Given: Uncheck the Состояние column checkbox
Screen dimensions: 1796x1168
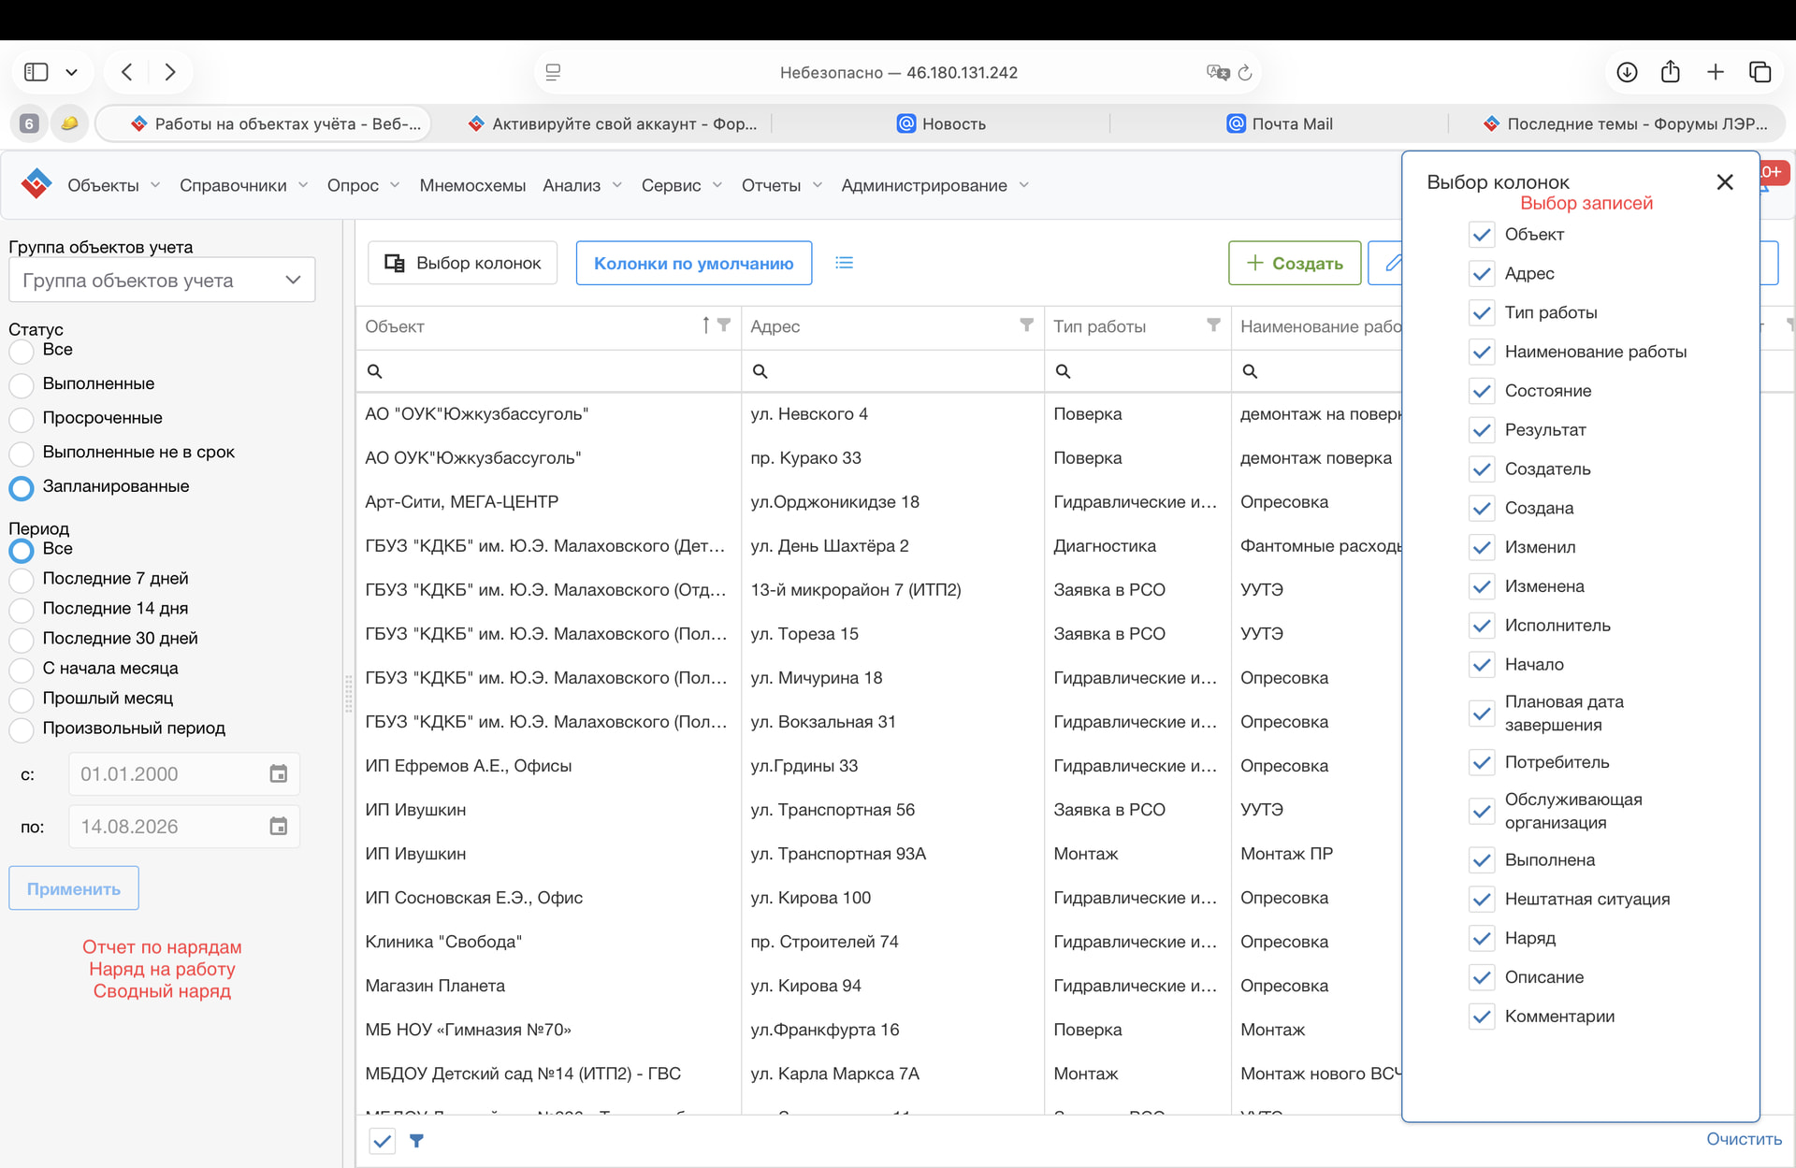Looking at the screenshot, I should 1482,391.
